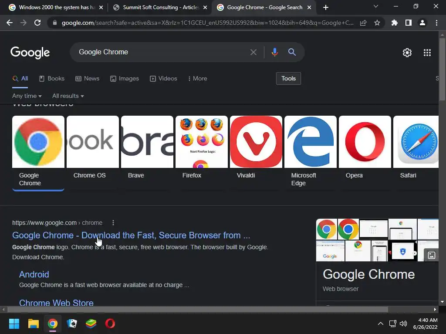Open the Chrome Web Store sitelink

pos(56,303)
